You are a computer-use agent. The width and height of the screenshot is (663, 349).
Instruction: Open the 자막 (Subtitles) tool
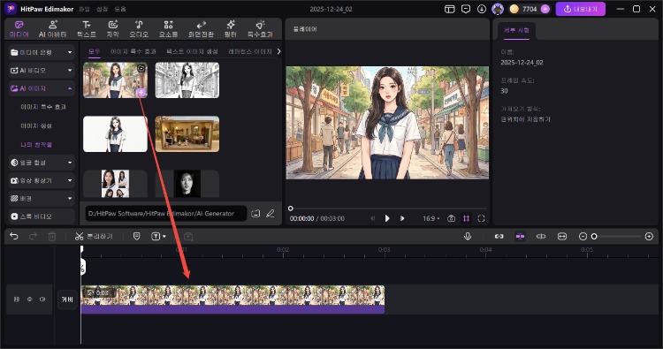click(x=113, y=29)
